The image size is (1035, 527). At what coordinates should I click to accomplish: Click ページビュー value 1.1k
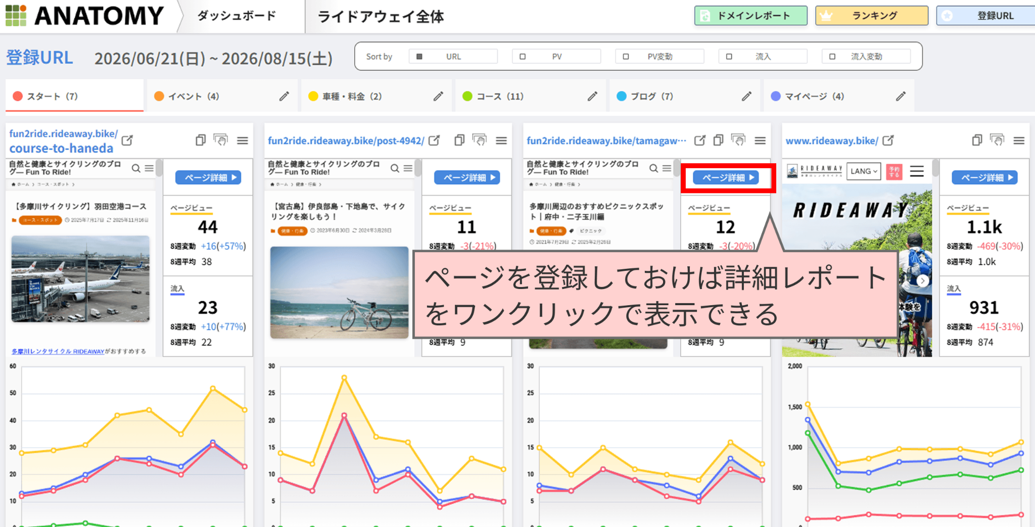coord(984,227)
